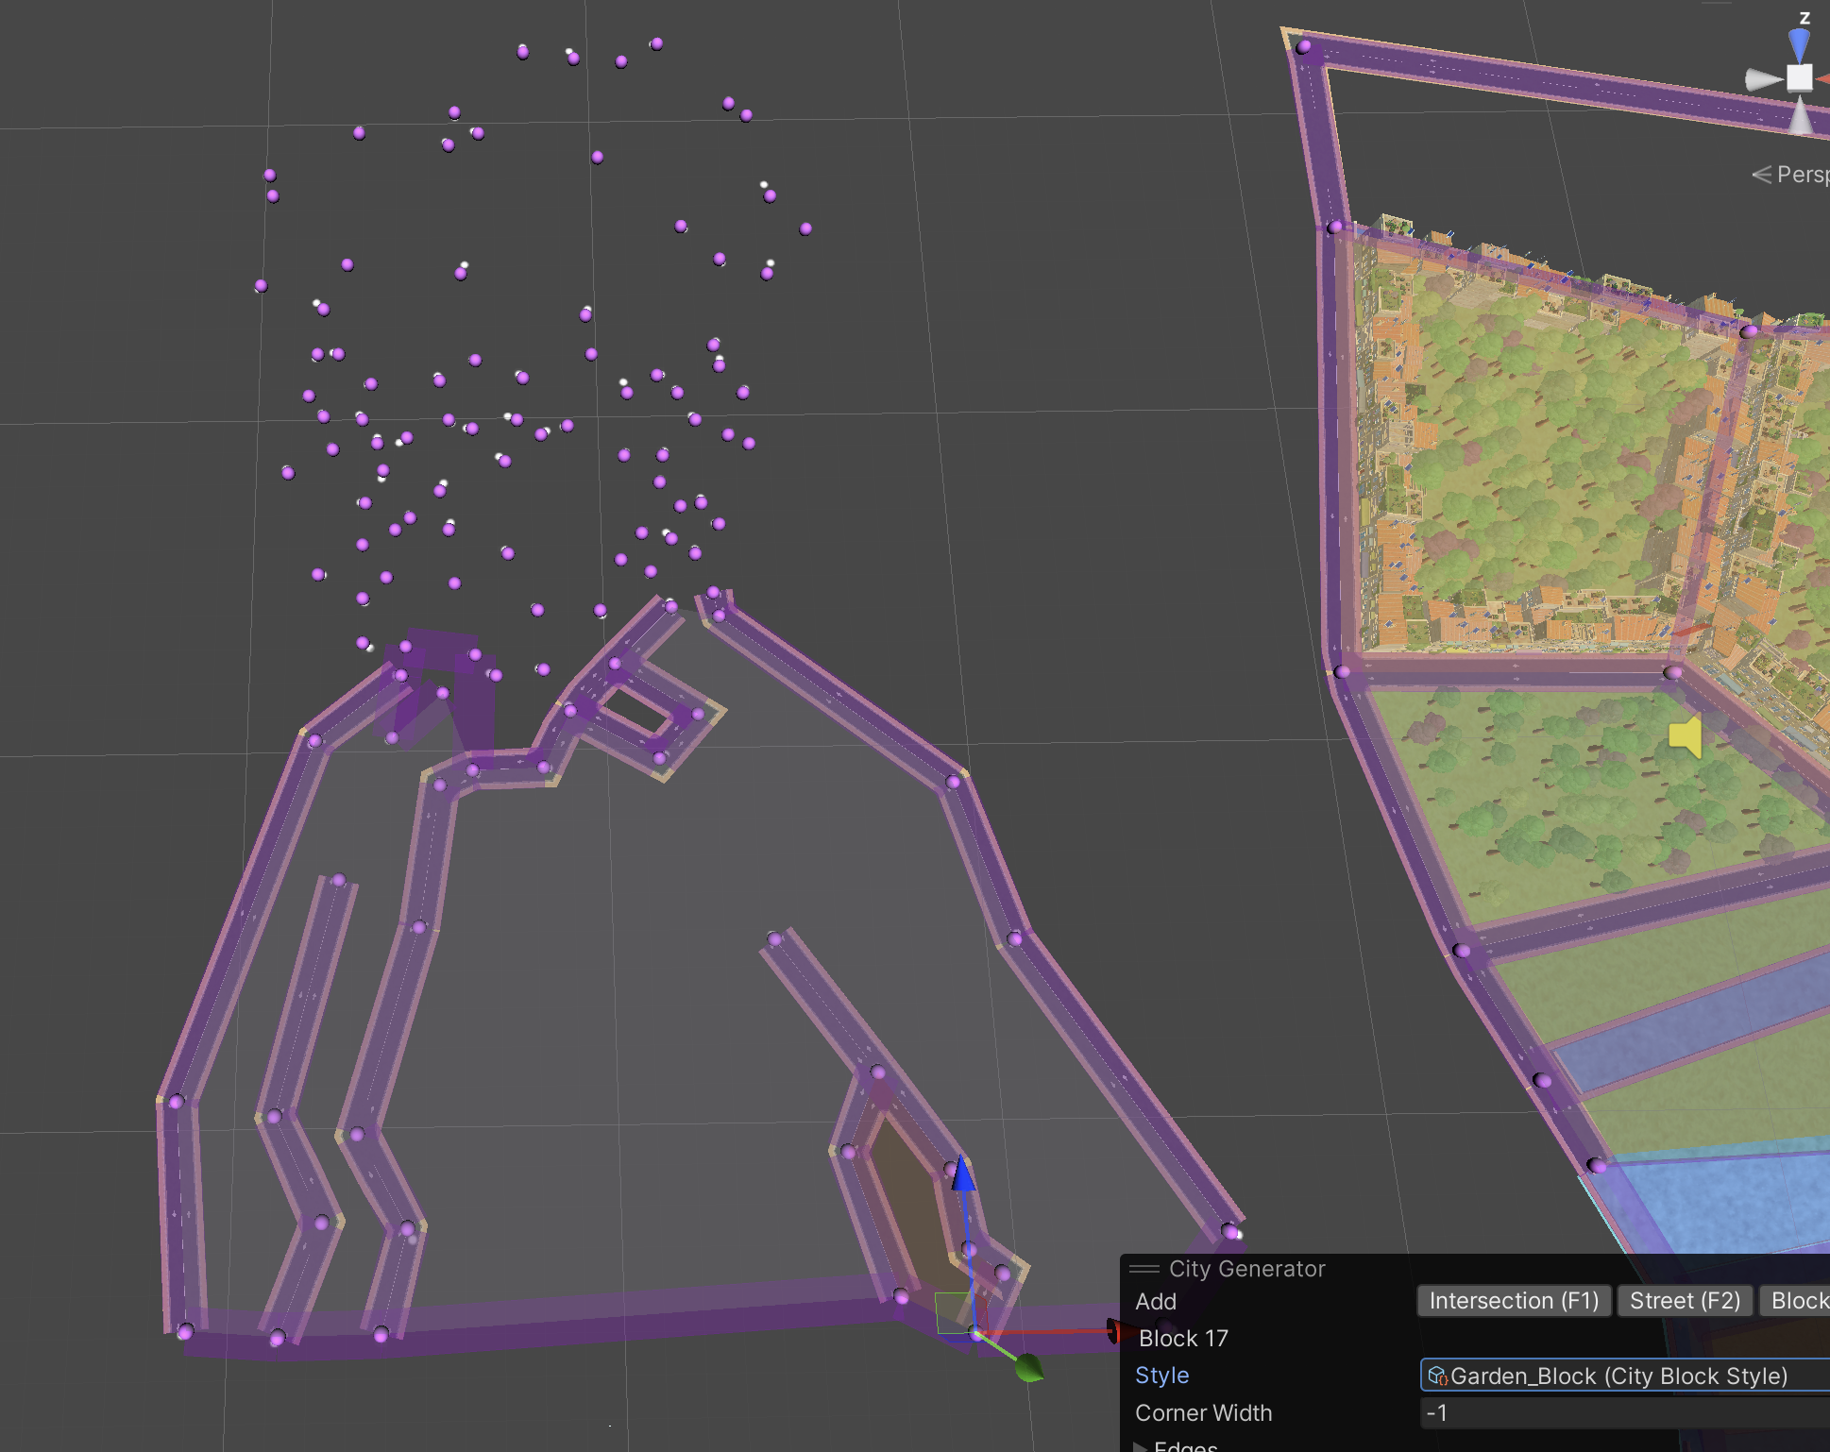Click the Style property label
Viewport: 1830px width, 1452px height.
point(1162,1376)
